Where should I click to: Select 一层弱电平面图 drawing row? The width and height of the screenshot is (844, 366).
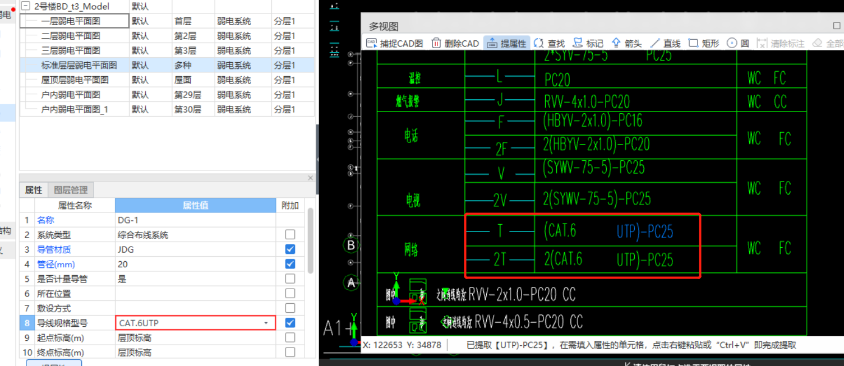167,21
